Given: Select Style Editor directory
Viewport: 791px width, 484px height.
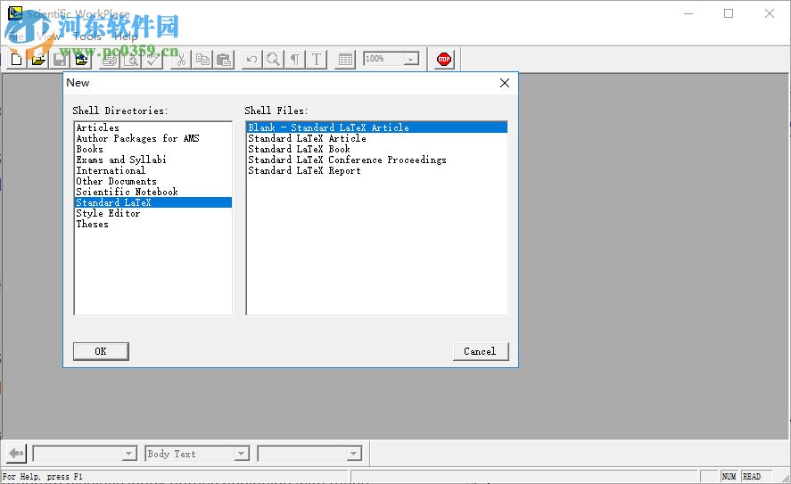Looking at the screenshot, I should [153, 213].
